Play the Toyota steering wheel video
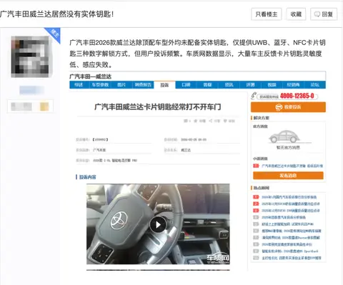 pos(158,224)
